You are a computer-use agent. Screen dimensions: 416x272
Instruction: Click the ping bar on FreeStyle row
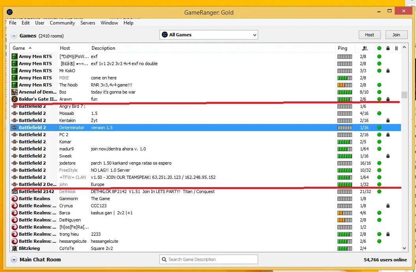pos(345,171)
